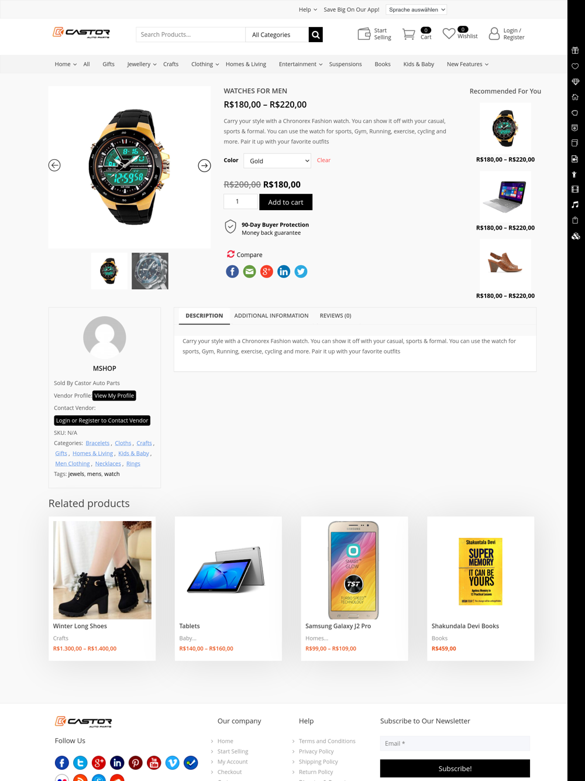Select the silver watch thumbnail

point(150,271)
